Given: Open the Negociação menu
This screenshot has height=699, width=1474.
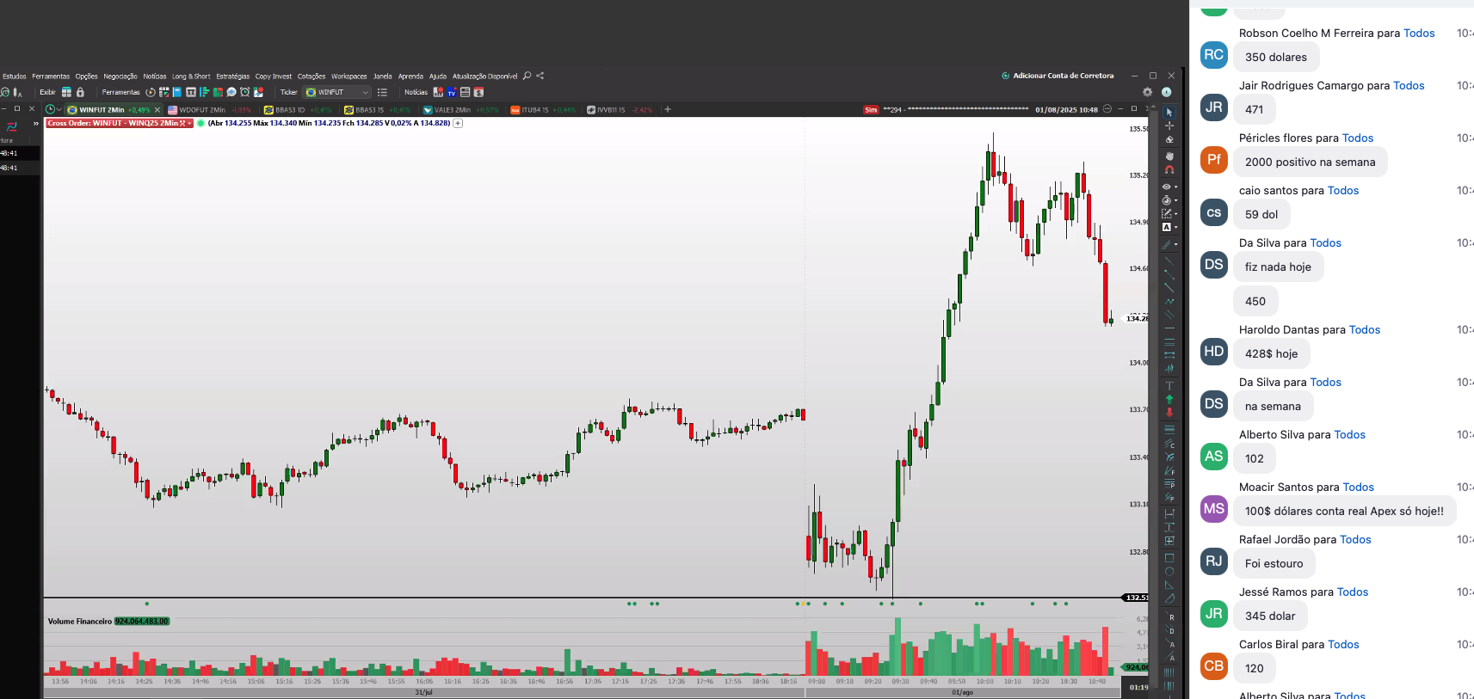Looking at the screenshot, I should (x=120, y=76).
